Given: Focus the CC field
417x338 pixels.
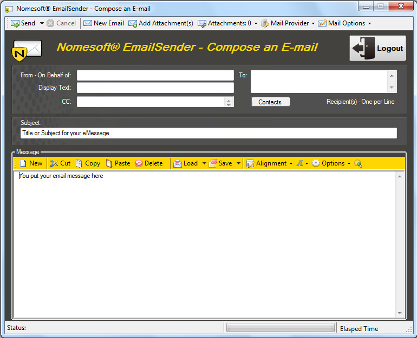Looking at the screenshot, I should pos(151,102).
